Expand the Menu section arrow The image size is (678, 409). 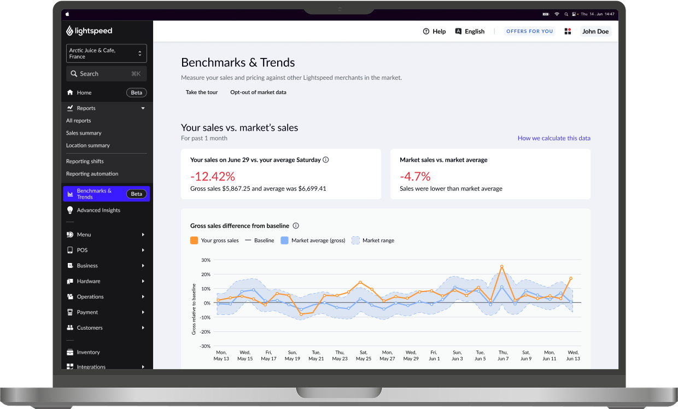tap(143, 235)
